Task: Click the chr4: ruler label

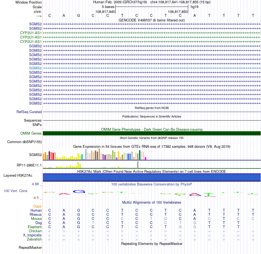Action: [x=38, y=12]
